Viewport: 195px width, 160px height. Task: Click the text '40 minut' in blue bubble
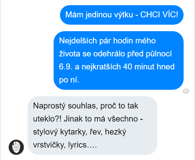[139, 67]
